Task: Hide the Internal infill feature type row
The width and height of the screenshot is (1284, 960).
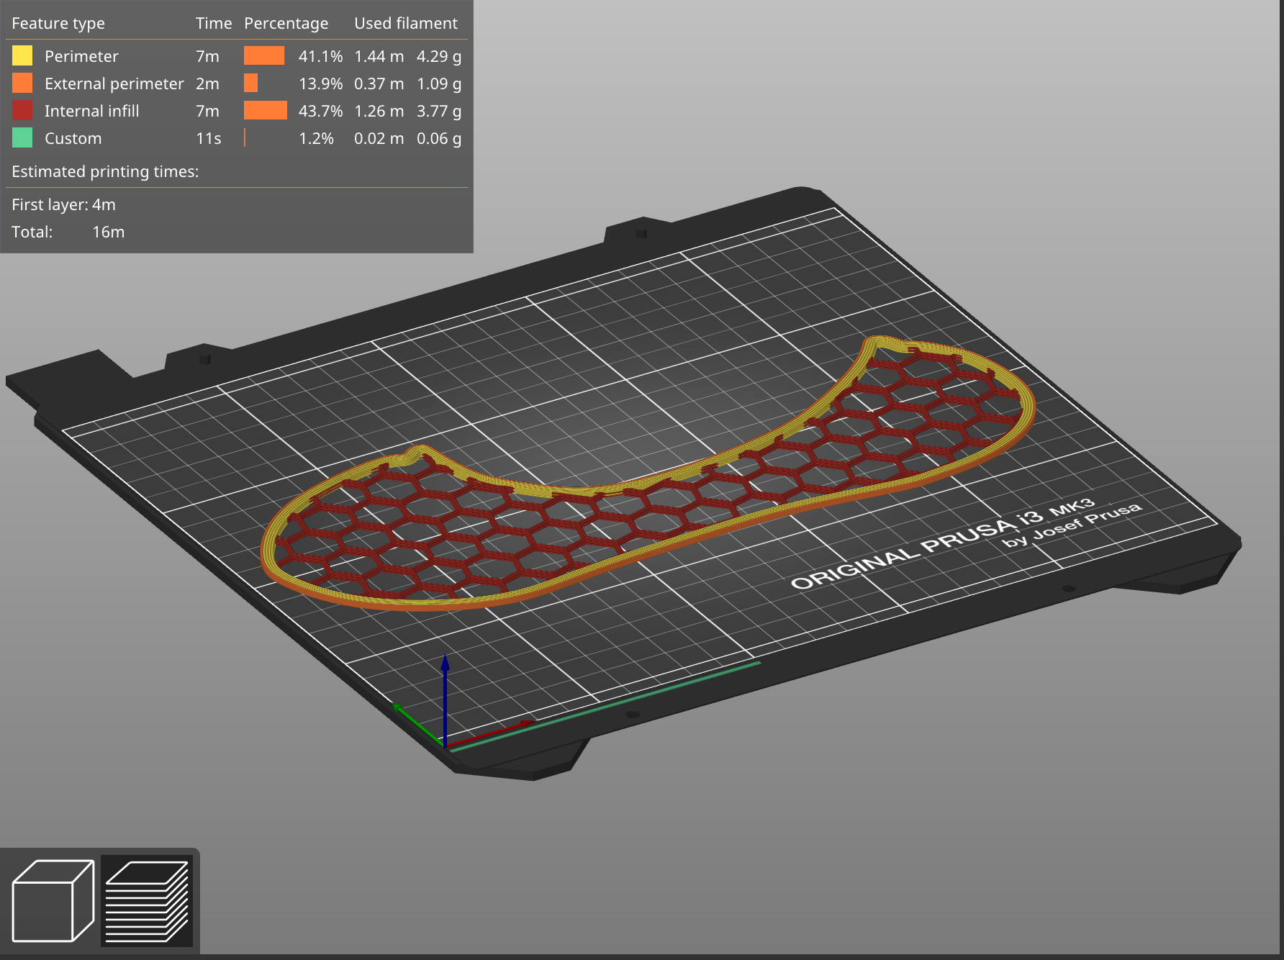Action: pyautogui.click(x=92, y=110)
